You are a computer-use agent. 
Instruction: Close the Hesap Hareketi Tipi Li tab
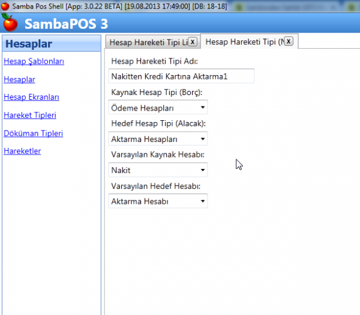coord(192,41)
